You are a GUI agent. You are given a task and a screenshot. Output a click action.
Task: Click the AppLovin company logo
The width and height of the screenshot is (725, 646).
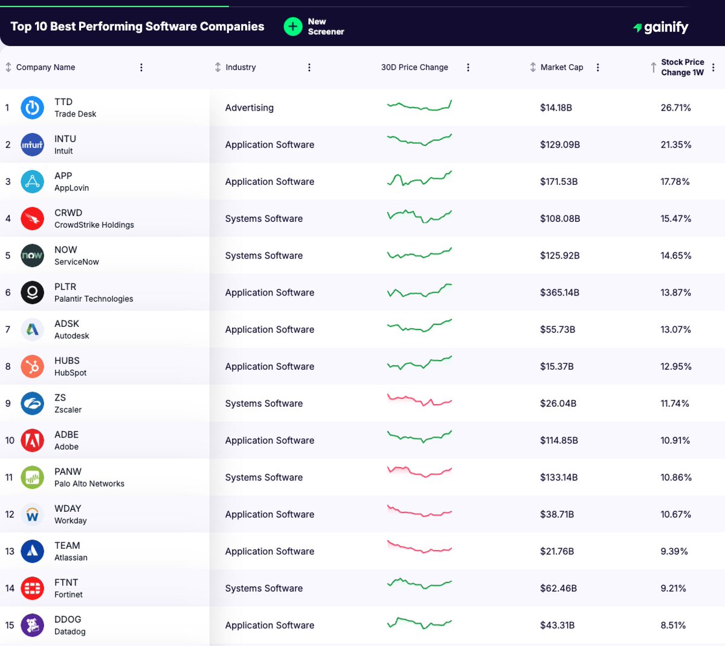click(x=33, y=181)
